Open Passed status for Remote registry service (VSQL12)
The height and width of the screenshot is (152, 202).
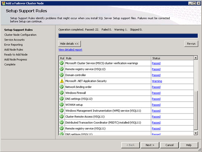click(x=156, y=69)
